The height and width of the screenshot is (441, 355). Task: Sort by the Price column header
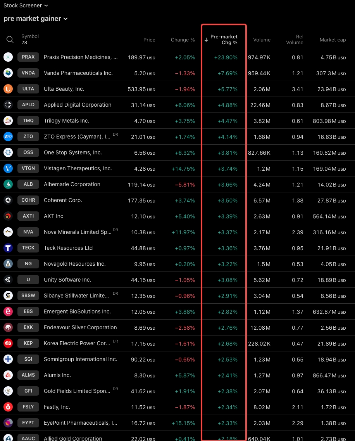149,40
